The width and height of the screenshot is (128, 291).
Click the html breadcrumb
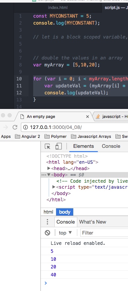(x=48, y=212)
